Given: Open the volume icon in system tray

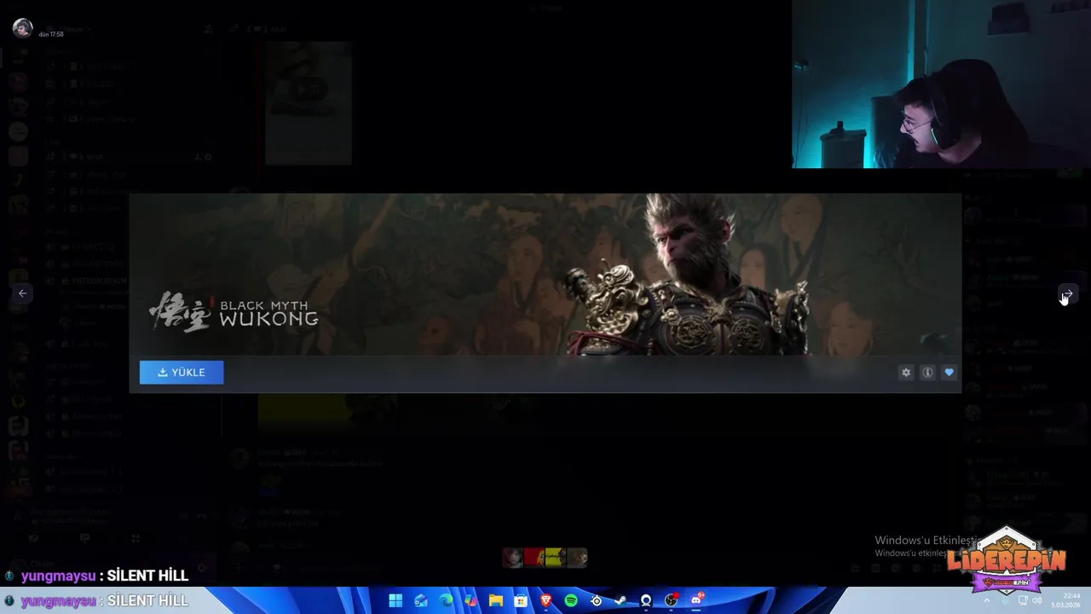Looking at the screenshot, I should coord(1037,600).
